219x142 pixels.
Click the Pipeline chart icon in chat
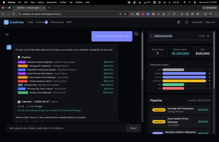(19, 57)
